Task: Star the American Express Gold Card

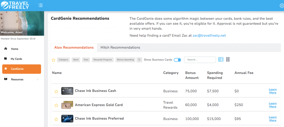Action: 56,105
